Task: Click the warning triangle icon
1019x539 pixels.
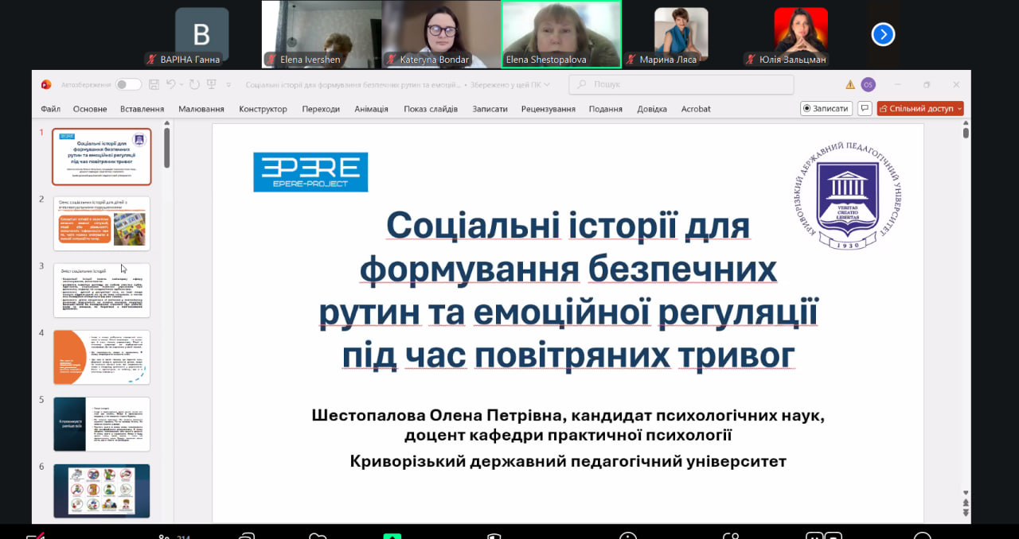Action: click(x=850, y=84)
